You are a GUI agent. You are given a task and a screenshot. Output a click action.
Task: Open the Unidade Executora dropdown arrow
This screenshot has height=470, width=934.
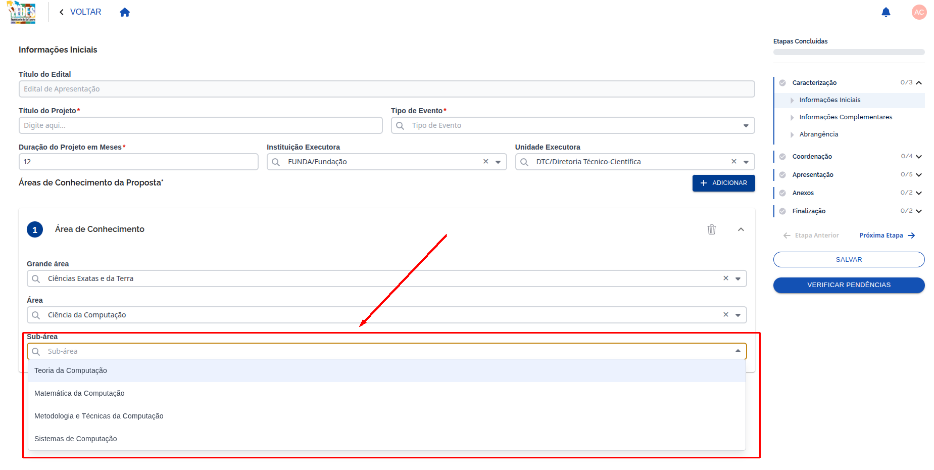click(x=746, y=162)
